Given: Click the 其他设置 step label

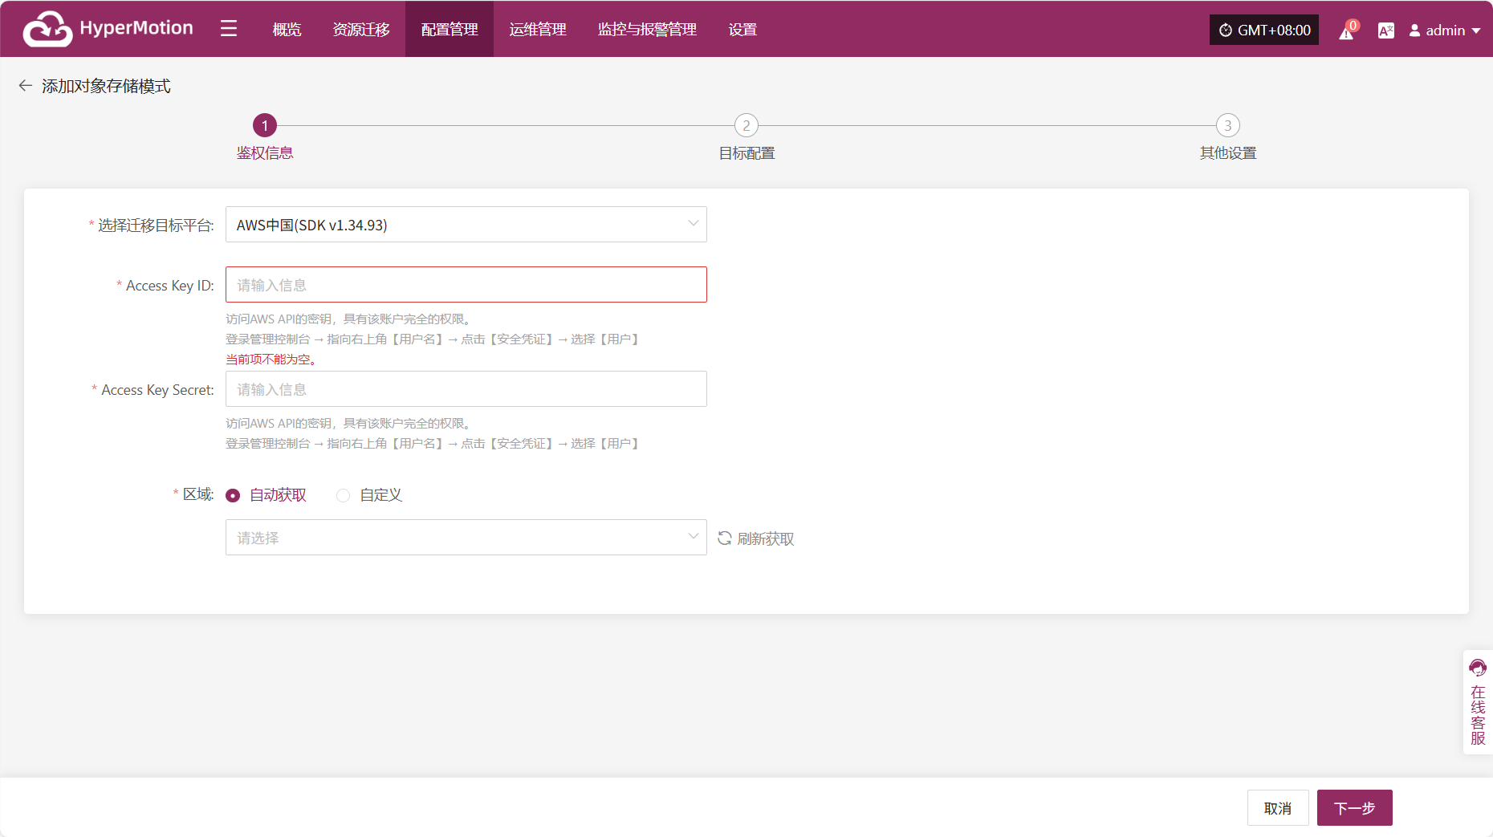Looking at the screenshot, I should tap(1228, 153).
